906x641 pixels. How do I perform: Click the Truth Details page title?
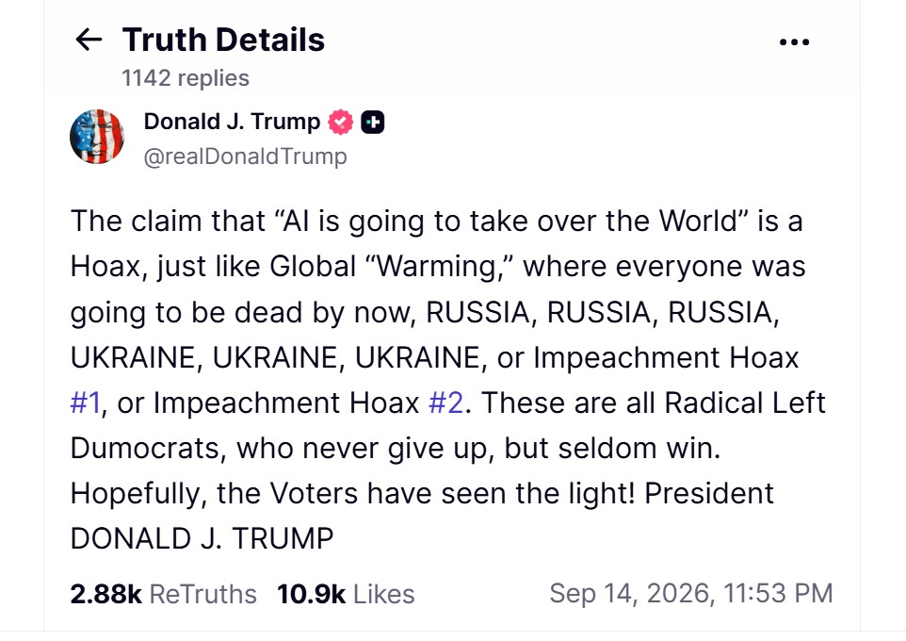[x=223, y=40]
